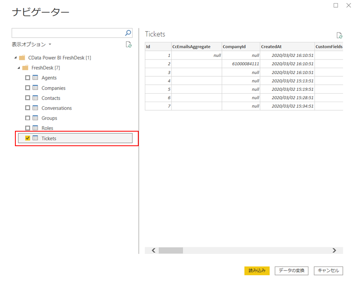Click the horizontal scrollbar thumb
This screenshot has height=281, width=355.
pyautogui.click(x=171, y=250)
